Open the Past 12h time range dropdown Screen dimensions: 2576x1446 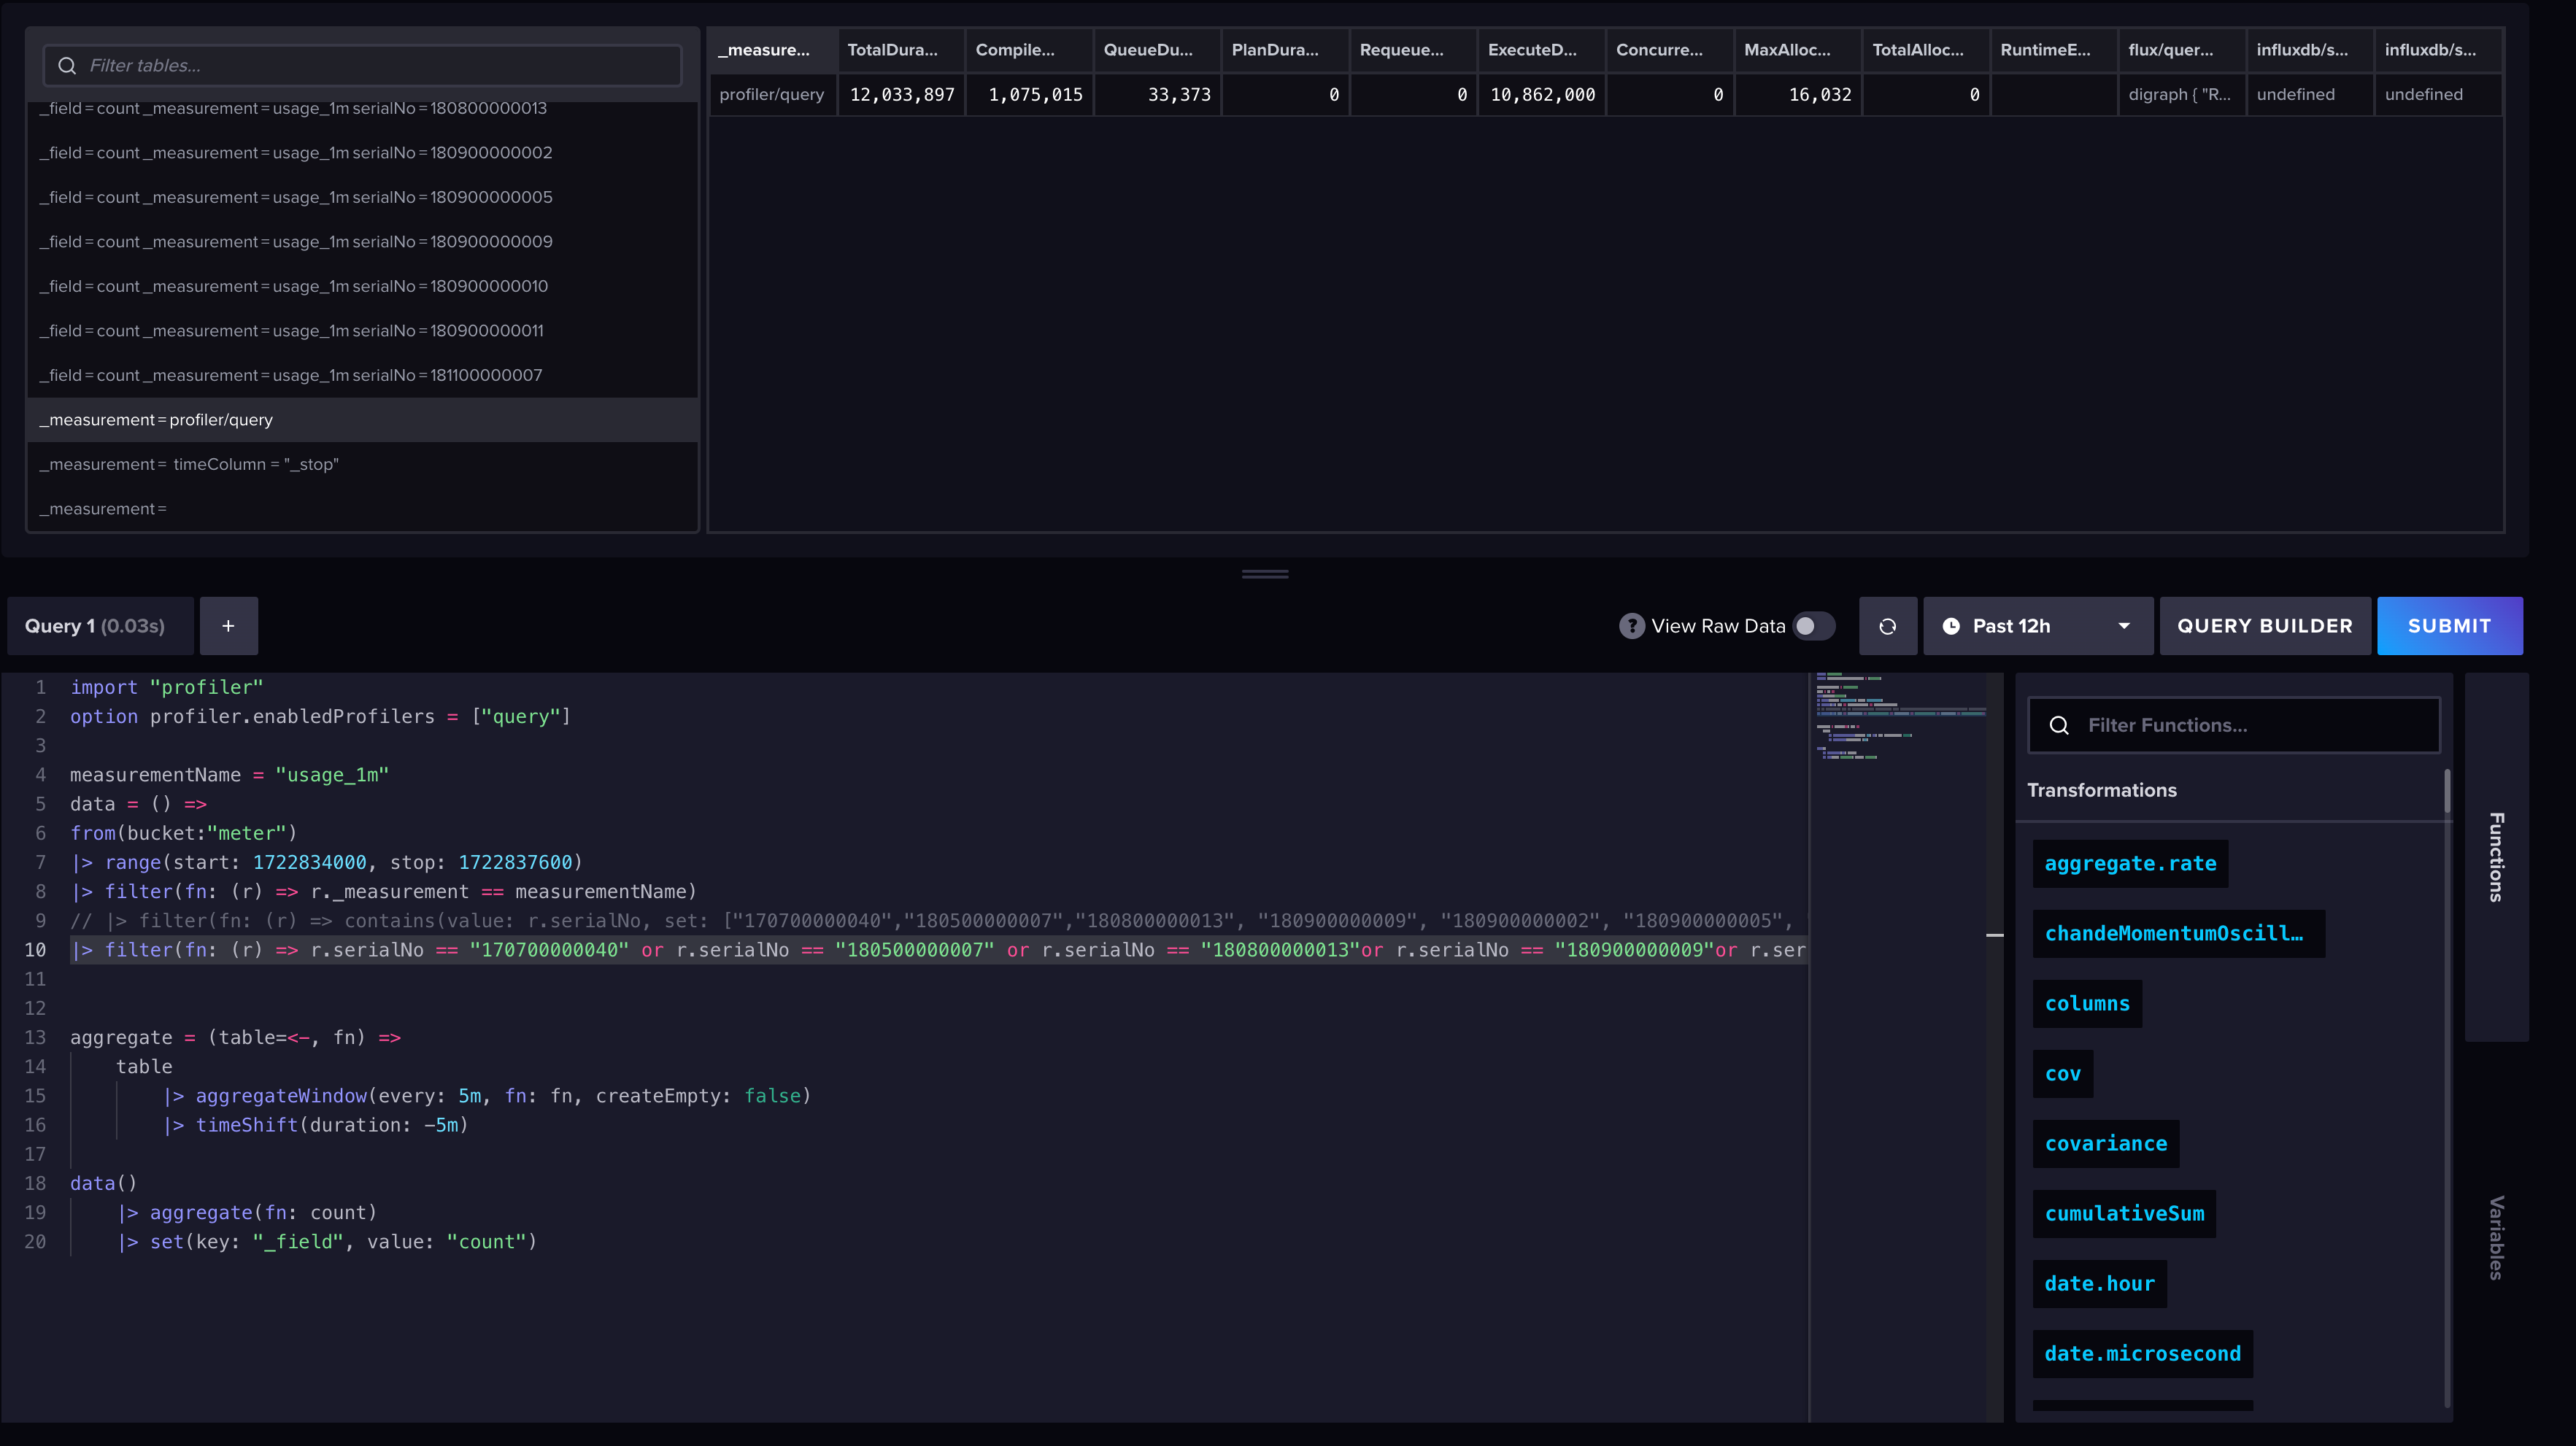(2037, 626)
